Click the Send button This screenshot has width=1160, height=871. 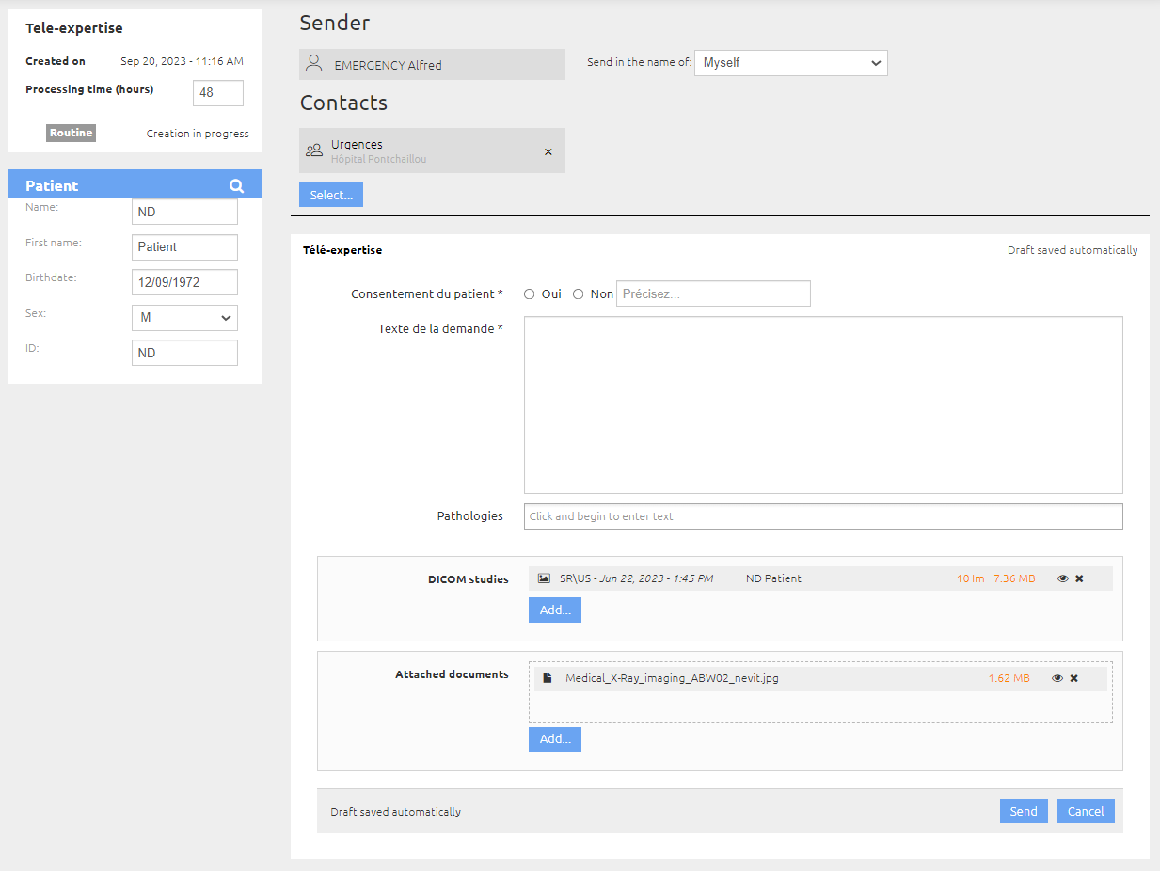click(1024, 811)
